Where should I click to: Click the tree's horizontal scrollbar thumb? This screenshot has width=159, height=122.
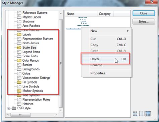[20, 115]
